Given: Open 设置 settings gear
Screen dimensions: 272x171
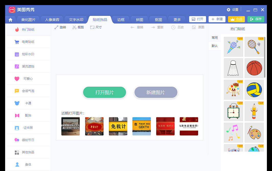Looking at the screenshot, I should [233, 10].
